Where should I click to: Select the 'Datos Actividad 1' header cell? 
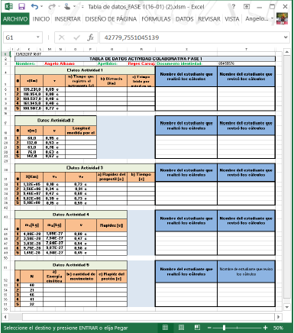85,70
